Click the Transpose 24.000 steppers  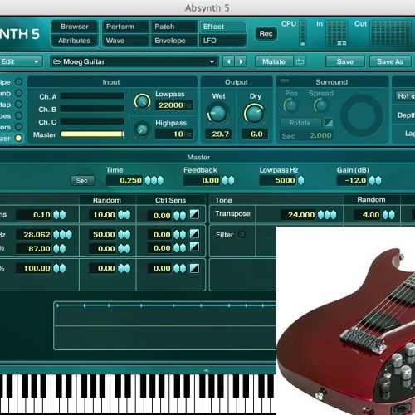click(327, 215)
